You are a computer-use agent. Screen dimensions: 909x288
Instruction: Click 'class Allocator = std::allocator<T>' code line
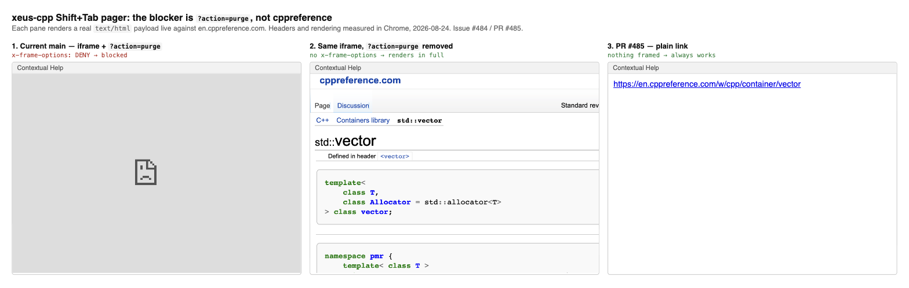(422, 202)
